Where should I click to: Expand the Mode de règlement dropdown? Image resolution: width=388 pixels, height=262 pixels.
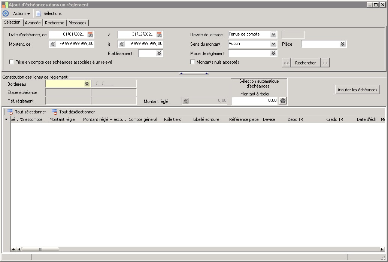click(273, 54)
